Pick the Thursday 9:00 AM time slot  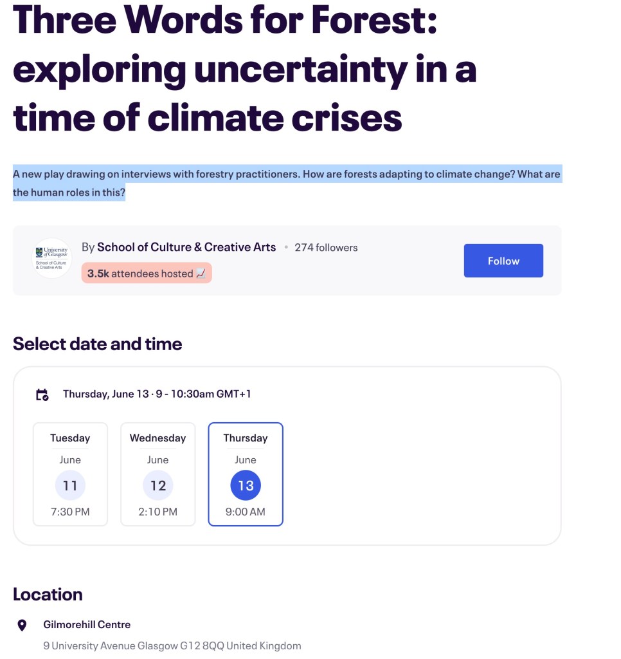[246, 512]
